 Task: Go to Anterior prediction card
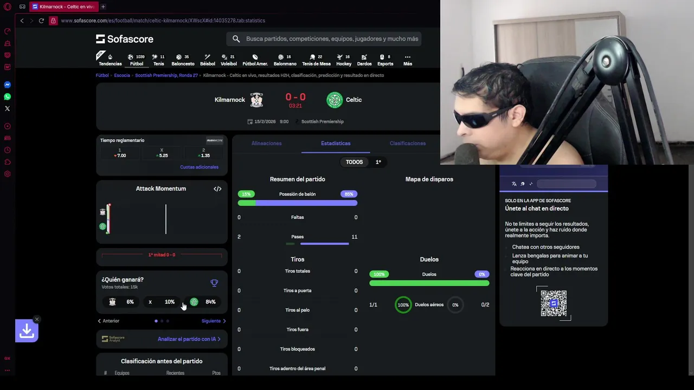108,321
